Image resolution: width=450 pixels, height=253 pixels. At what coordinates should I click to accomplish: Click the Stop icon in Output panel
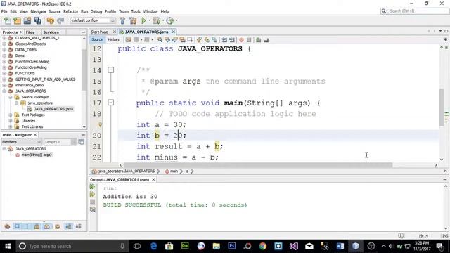[x=92, y=202]
